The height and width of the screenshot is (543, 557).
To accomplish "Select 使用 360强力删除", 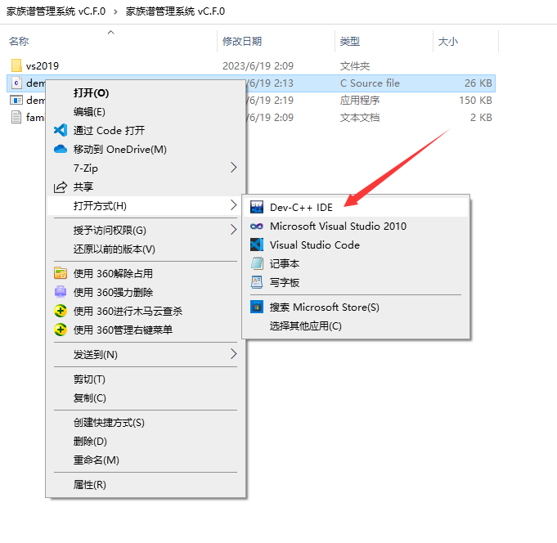I will point(146,292).
